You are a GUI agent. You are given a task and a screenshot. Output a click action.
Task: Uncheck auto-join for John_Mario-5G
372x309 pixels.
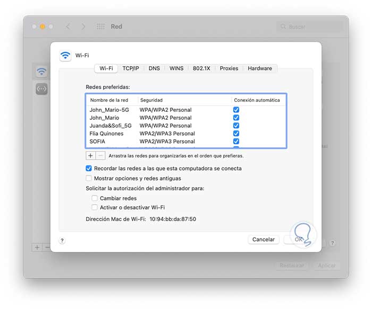[236, 110]
